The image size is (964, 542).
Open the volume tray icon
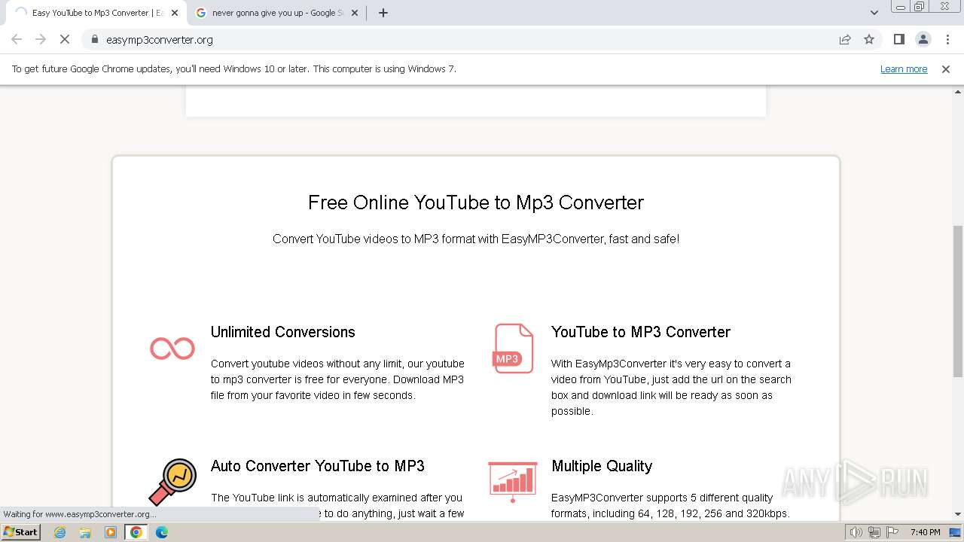point(856,532)
